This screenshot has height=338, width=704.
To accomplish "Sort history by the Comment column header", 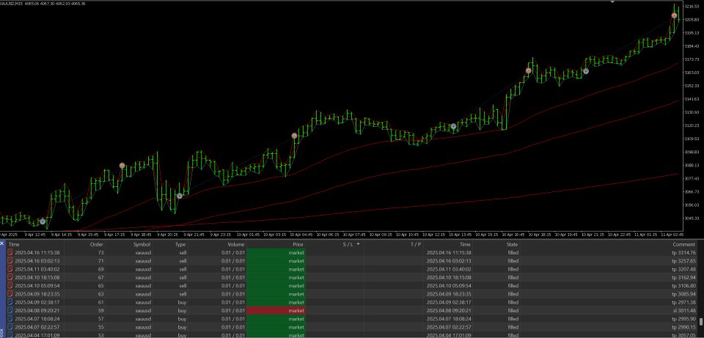I will (x=683, y=245).
